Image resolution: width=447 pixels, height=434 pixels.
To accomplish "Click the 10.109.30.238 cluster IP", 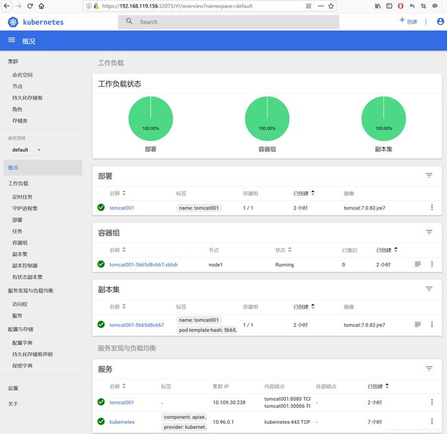I will pyautogui.click(x=229, y=402).
